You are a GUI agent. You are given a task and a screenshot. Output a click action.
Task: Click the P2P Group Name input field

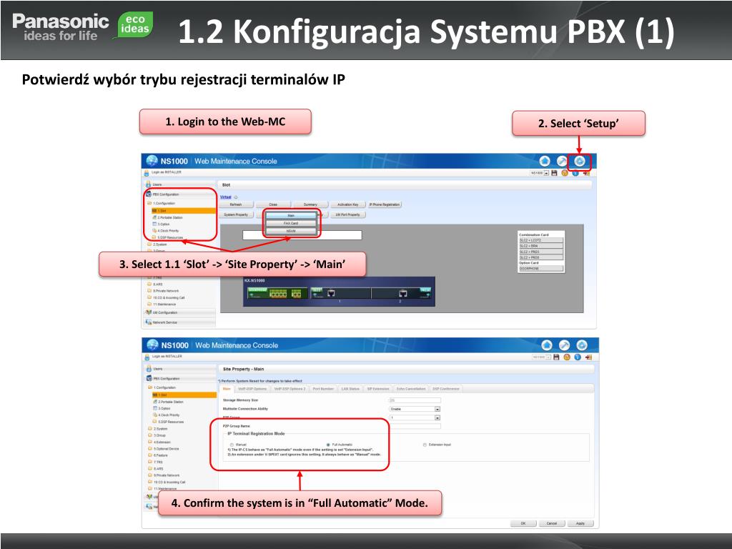tap(415, 426)
